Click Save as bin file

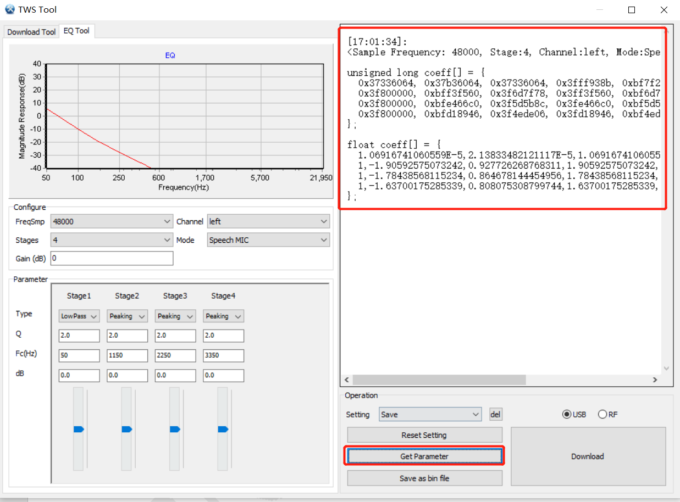pos(424,478)
